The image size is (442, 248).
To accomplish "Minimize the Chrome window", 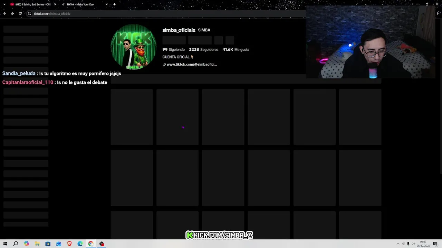I will point(417,4).
